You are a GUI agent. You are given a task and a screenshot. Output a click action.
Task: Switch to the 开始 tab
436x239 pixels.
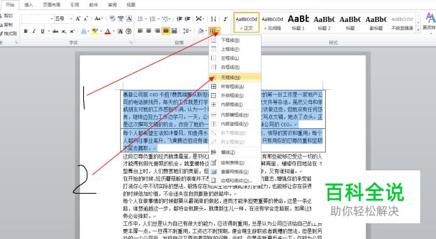tap(10, 5)
